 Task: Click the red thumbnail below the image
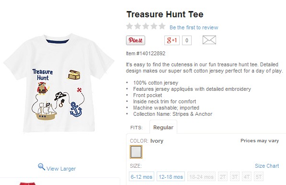27,184
